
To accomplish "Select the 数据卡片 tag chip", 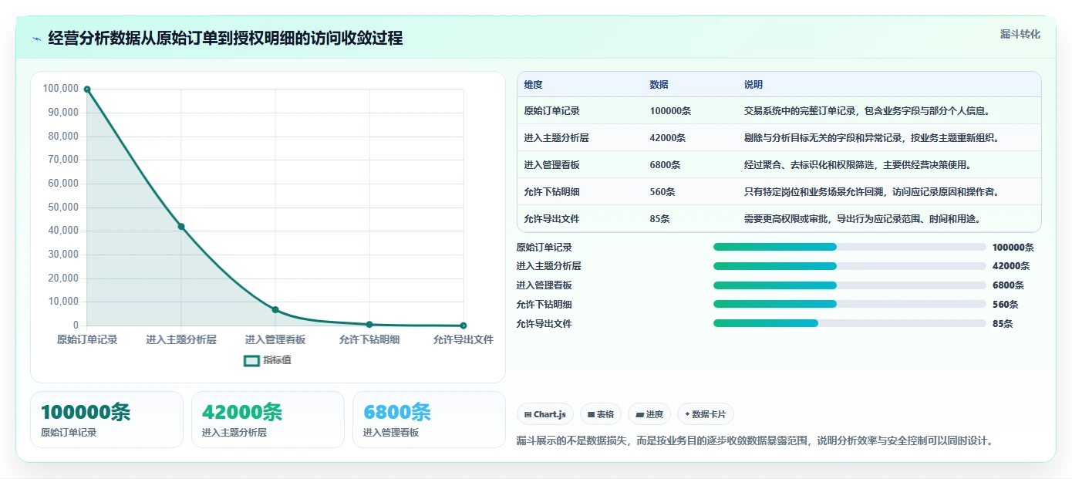I will (706, 414).
